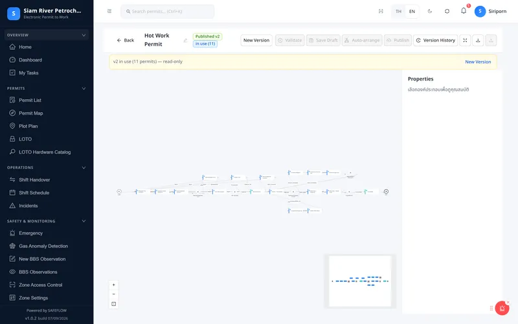518x324 pixels.
Task: Click the Incidents warning triangle icon
Action: point(12,205)
